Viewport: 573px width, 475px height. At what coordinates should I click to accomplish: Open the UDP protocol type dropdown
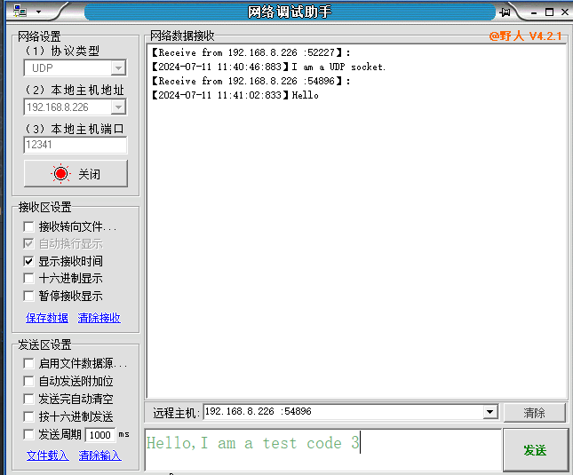tap(118, 67)
